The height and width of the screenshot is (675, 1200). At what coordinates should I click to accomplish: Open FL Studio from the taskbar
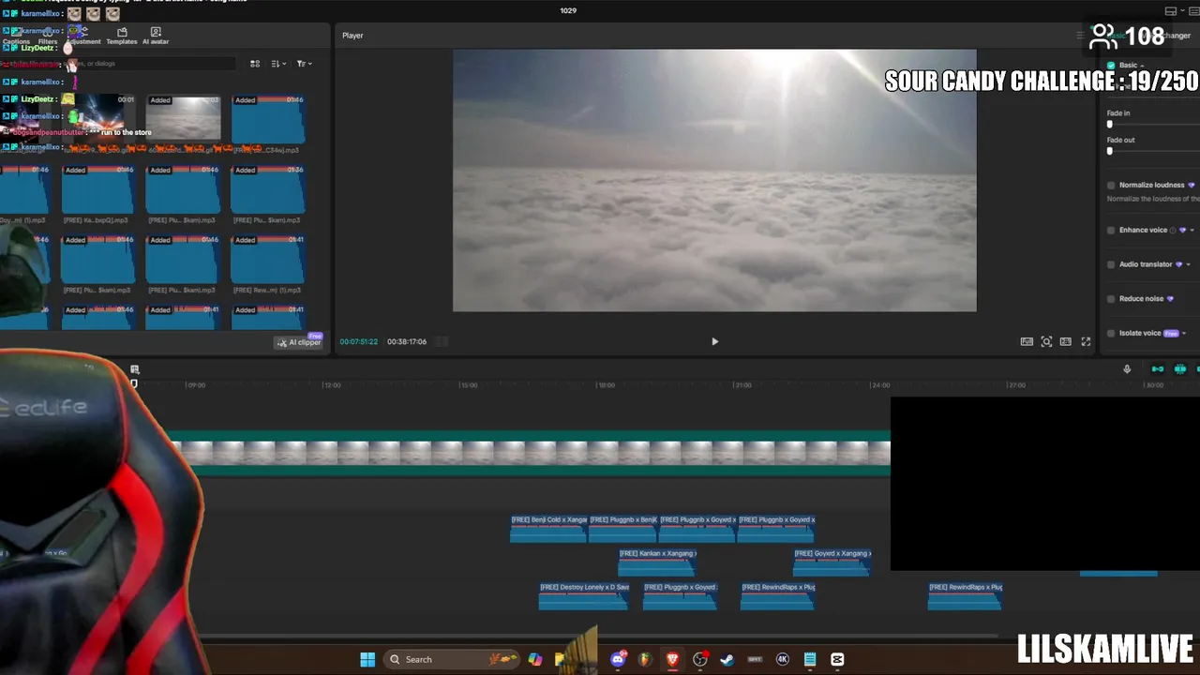point(645,659)
